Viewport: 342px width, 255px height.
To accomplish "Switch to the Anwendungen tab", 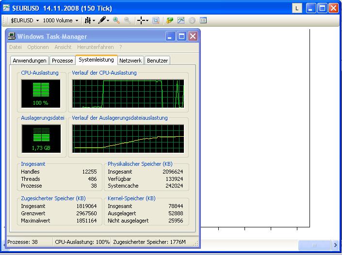I will [x=30, y=61].
